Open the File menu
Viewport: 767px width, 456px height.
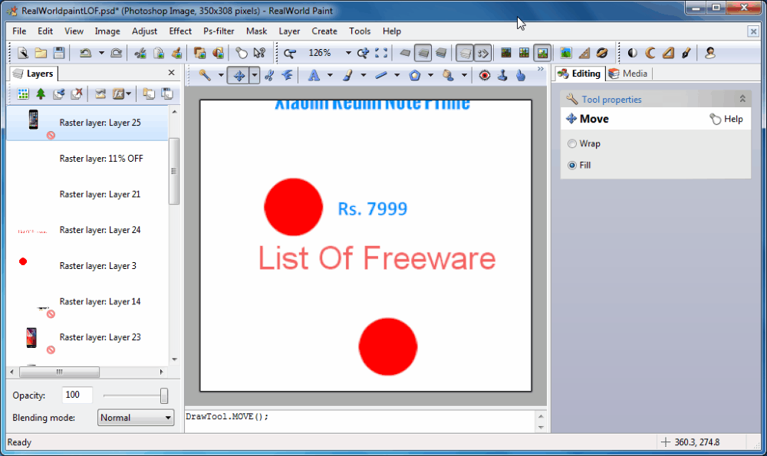(x=19, y=31)
